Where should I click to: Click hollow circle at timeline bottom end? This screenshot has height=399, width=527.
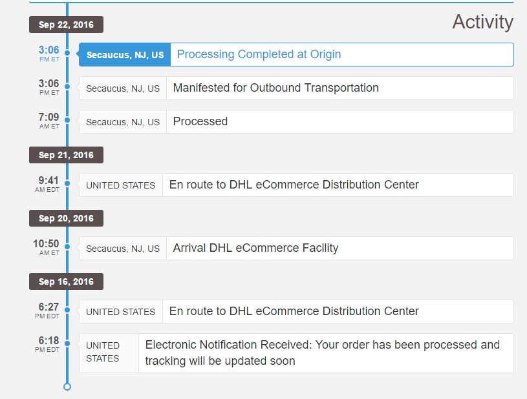coord(67,387)
